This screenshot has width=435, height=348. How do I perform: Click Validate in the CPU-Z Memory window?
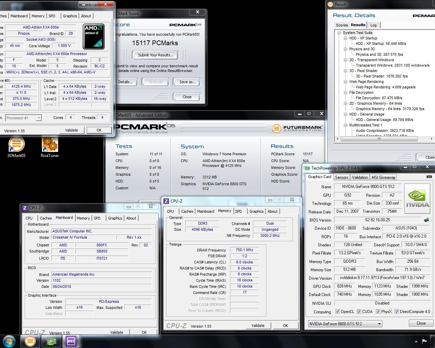[258, 326]
